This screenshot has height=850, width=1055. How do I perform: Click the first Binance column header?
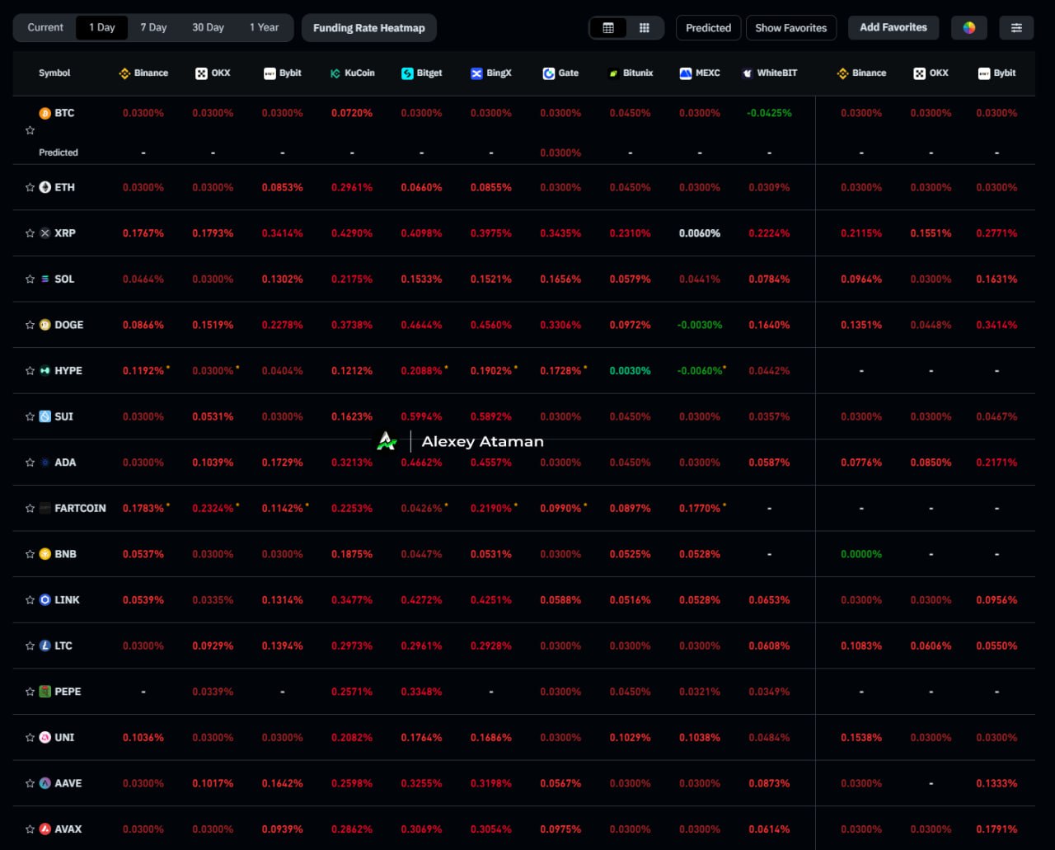pos(143,73)
